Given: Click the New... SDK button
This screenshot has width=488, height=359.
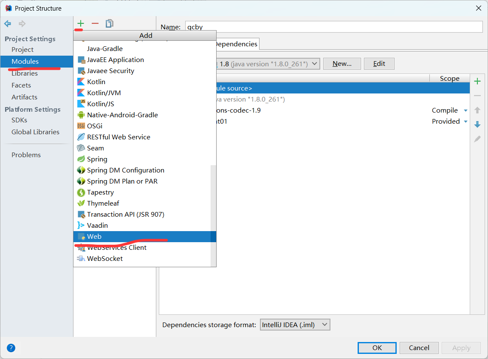Looking at the screenshot, I should coord(342,64).
